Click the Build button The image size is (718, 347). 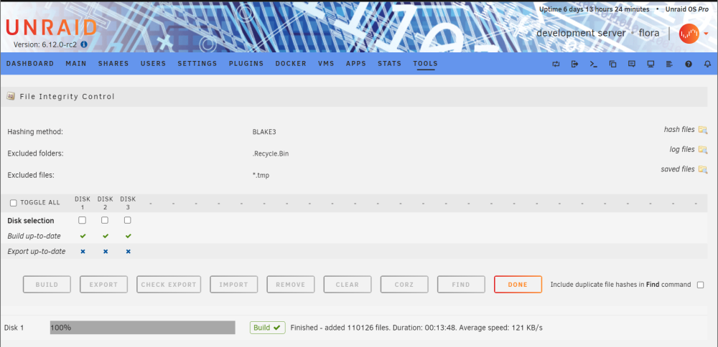tap(47, 285)
